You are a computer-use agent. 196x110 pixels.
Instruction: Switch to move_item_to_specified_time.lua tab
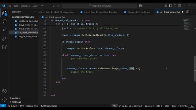pyautogui.click(x=101, y=12)
